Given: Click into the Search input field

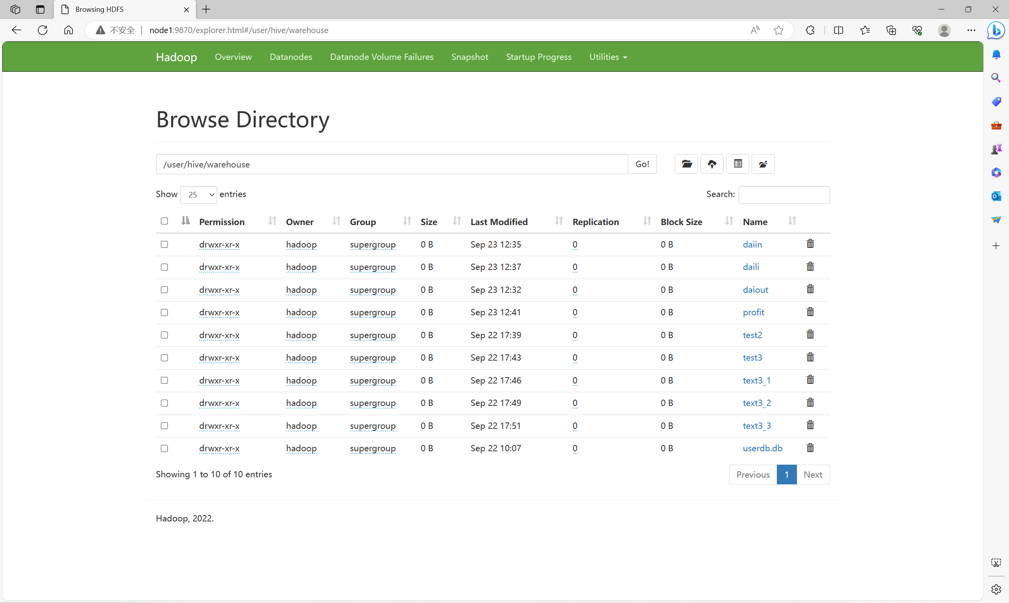Looking at the screenshot, I should click(784, 195).
